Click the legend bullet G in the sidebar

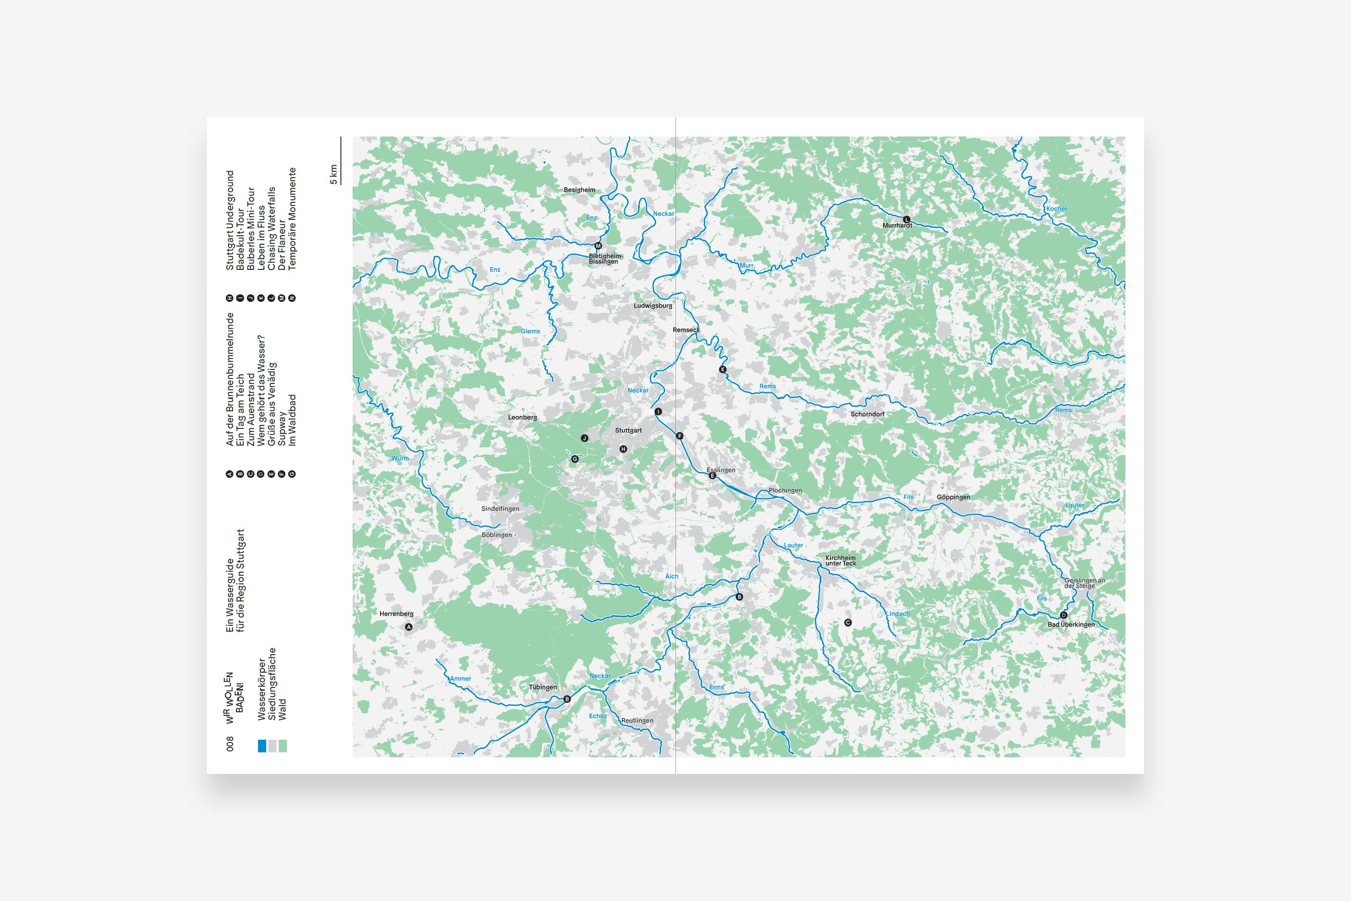[x=292, y=474]
